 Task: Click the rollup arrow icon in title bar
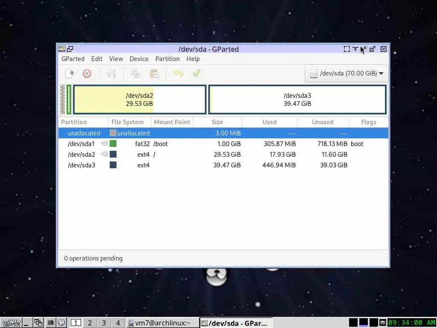pos(355,49)
